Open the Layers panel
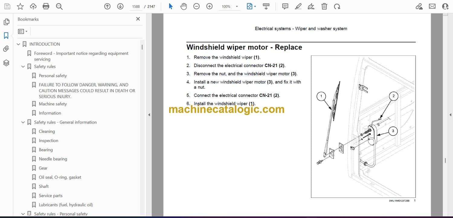The height and width of the screenshot is (218, 453). click(6, 63)
